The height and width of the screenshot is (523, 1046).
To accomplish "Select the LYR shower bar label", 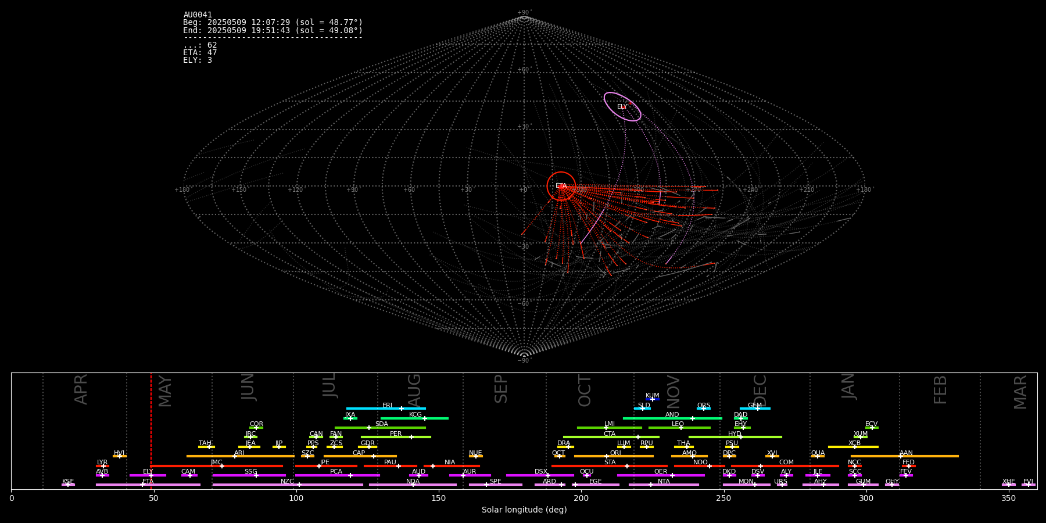I will 102,463.
